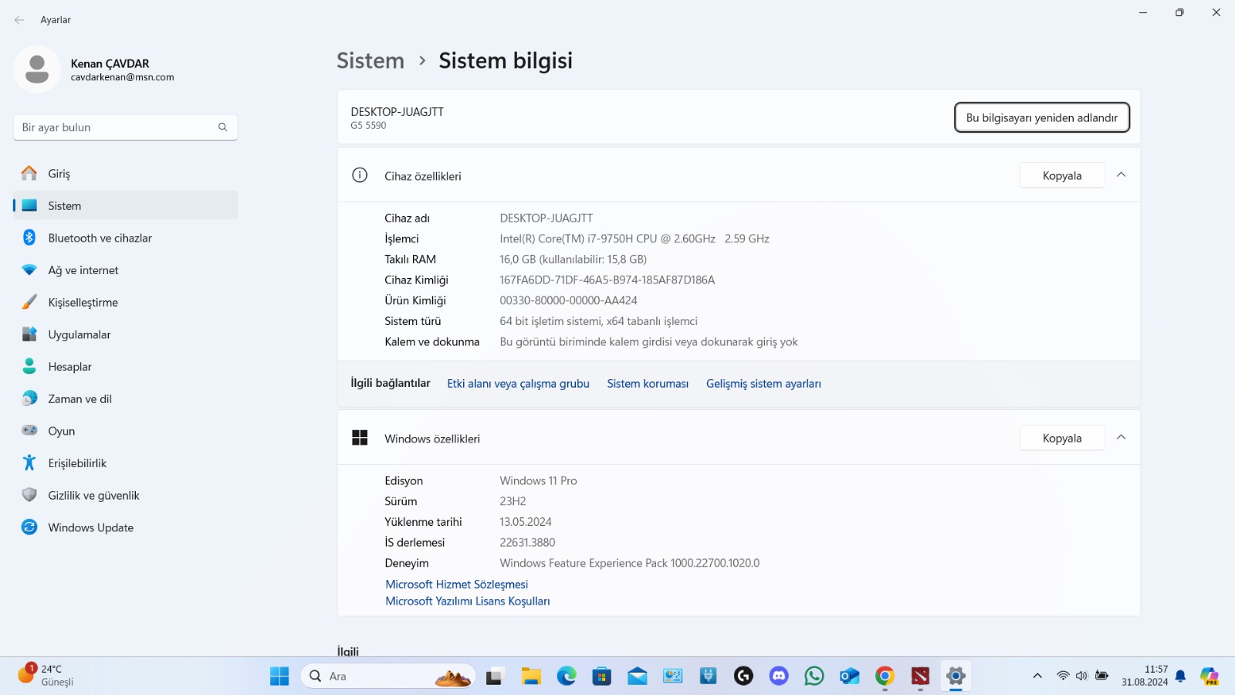Open the Copilot preview icon

(1210, 676)
